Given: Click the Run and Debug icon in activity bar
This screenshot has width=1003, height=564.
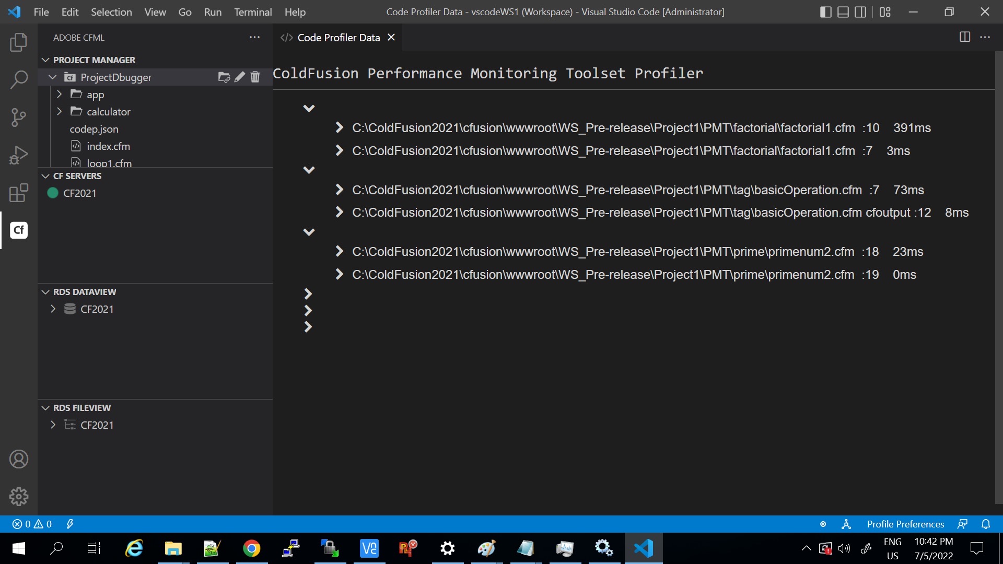Looking at the screenshot, I should [x=19, y=154].
